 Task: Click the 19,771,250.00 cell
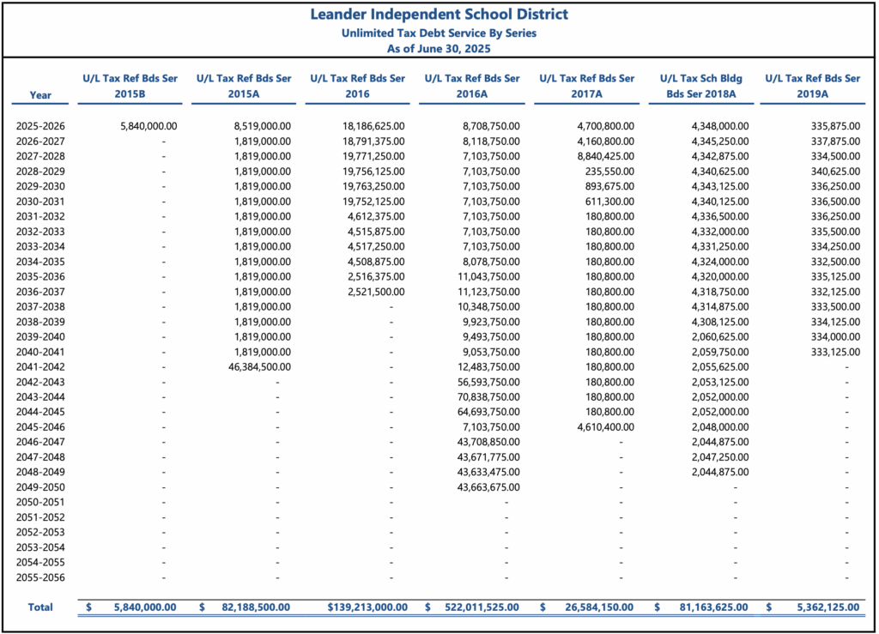(x=374, y=156)
